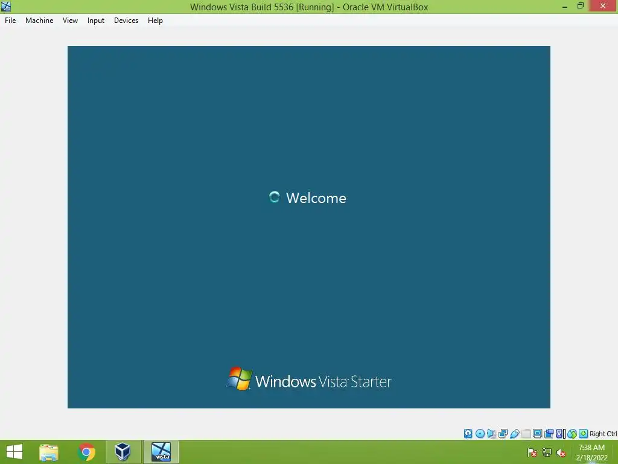Open the Windows Start button

14,452
